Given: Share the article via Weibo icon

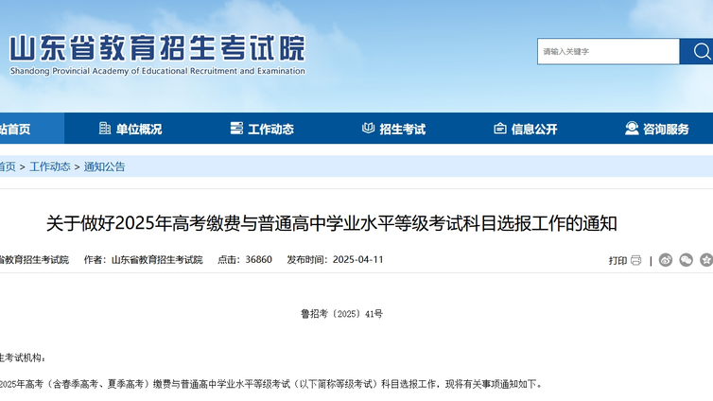Looking at the screenshot, I should coord(666,259).
